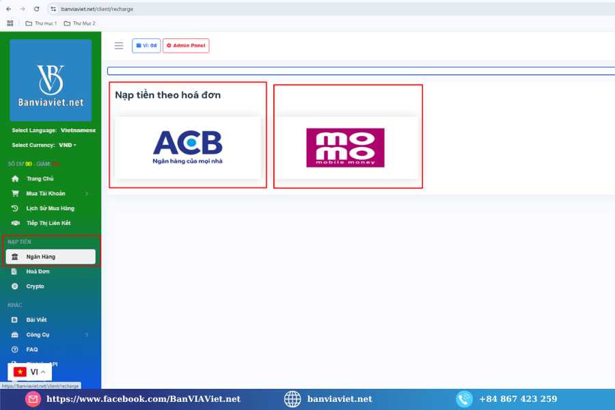Select the MoMo mobile money card
Image resolution: width=615 pixels, height=410 pixels.
click(346, 148)
